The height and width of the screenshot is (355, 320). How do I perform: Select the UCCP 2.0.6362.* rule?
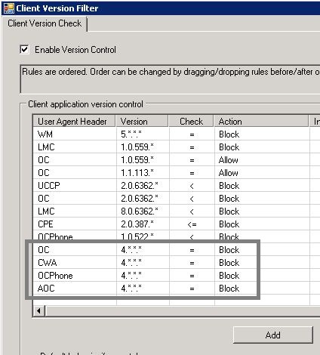click(x=176, y=186)
